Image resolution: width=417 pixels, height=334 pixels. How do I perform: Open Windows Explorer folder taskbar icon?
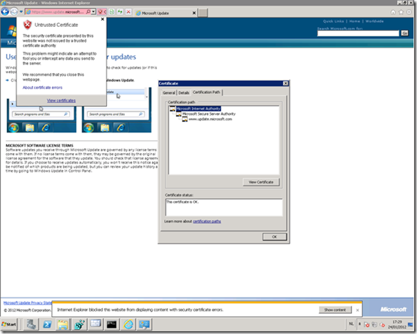point(63,324)
